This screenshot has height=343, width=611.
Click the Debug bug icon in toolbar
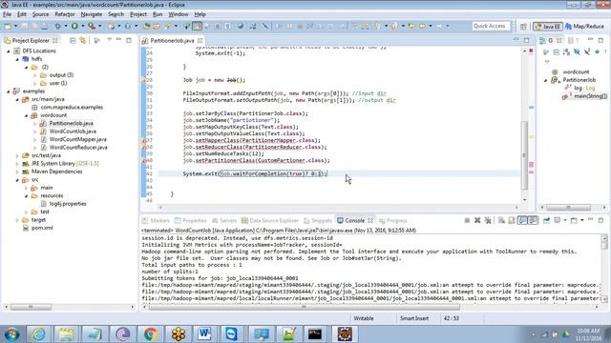[x=57, y=26]
